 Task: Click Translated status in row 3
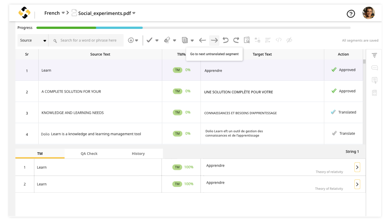tap(343, 112)
